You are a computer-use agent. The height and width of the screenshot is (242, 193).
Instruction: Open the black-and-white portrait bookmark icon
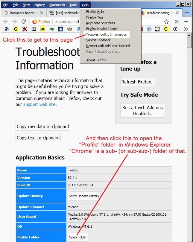click(34, 29)
